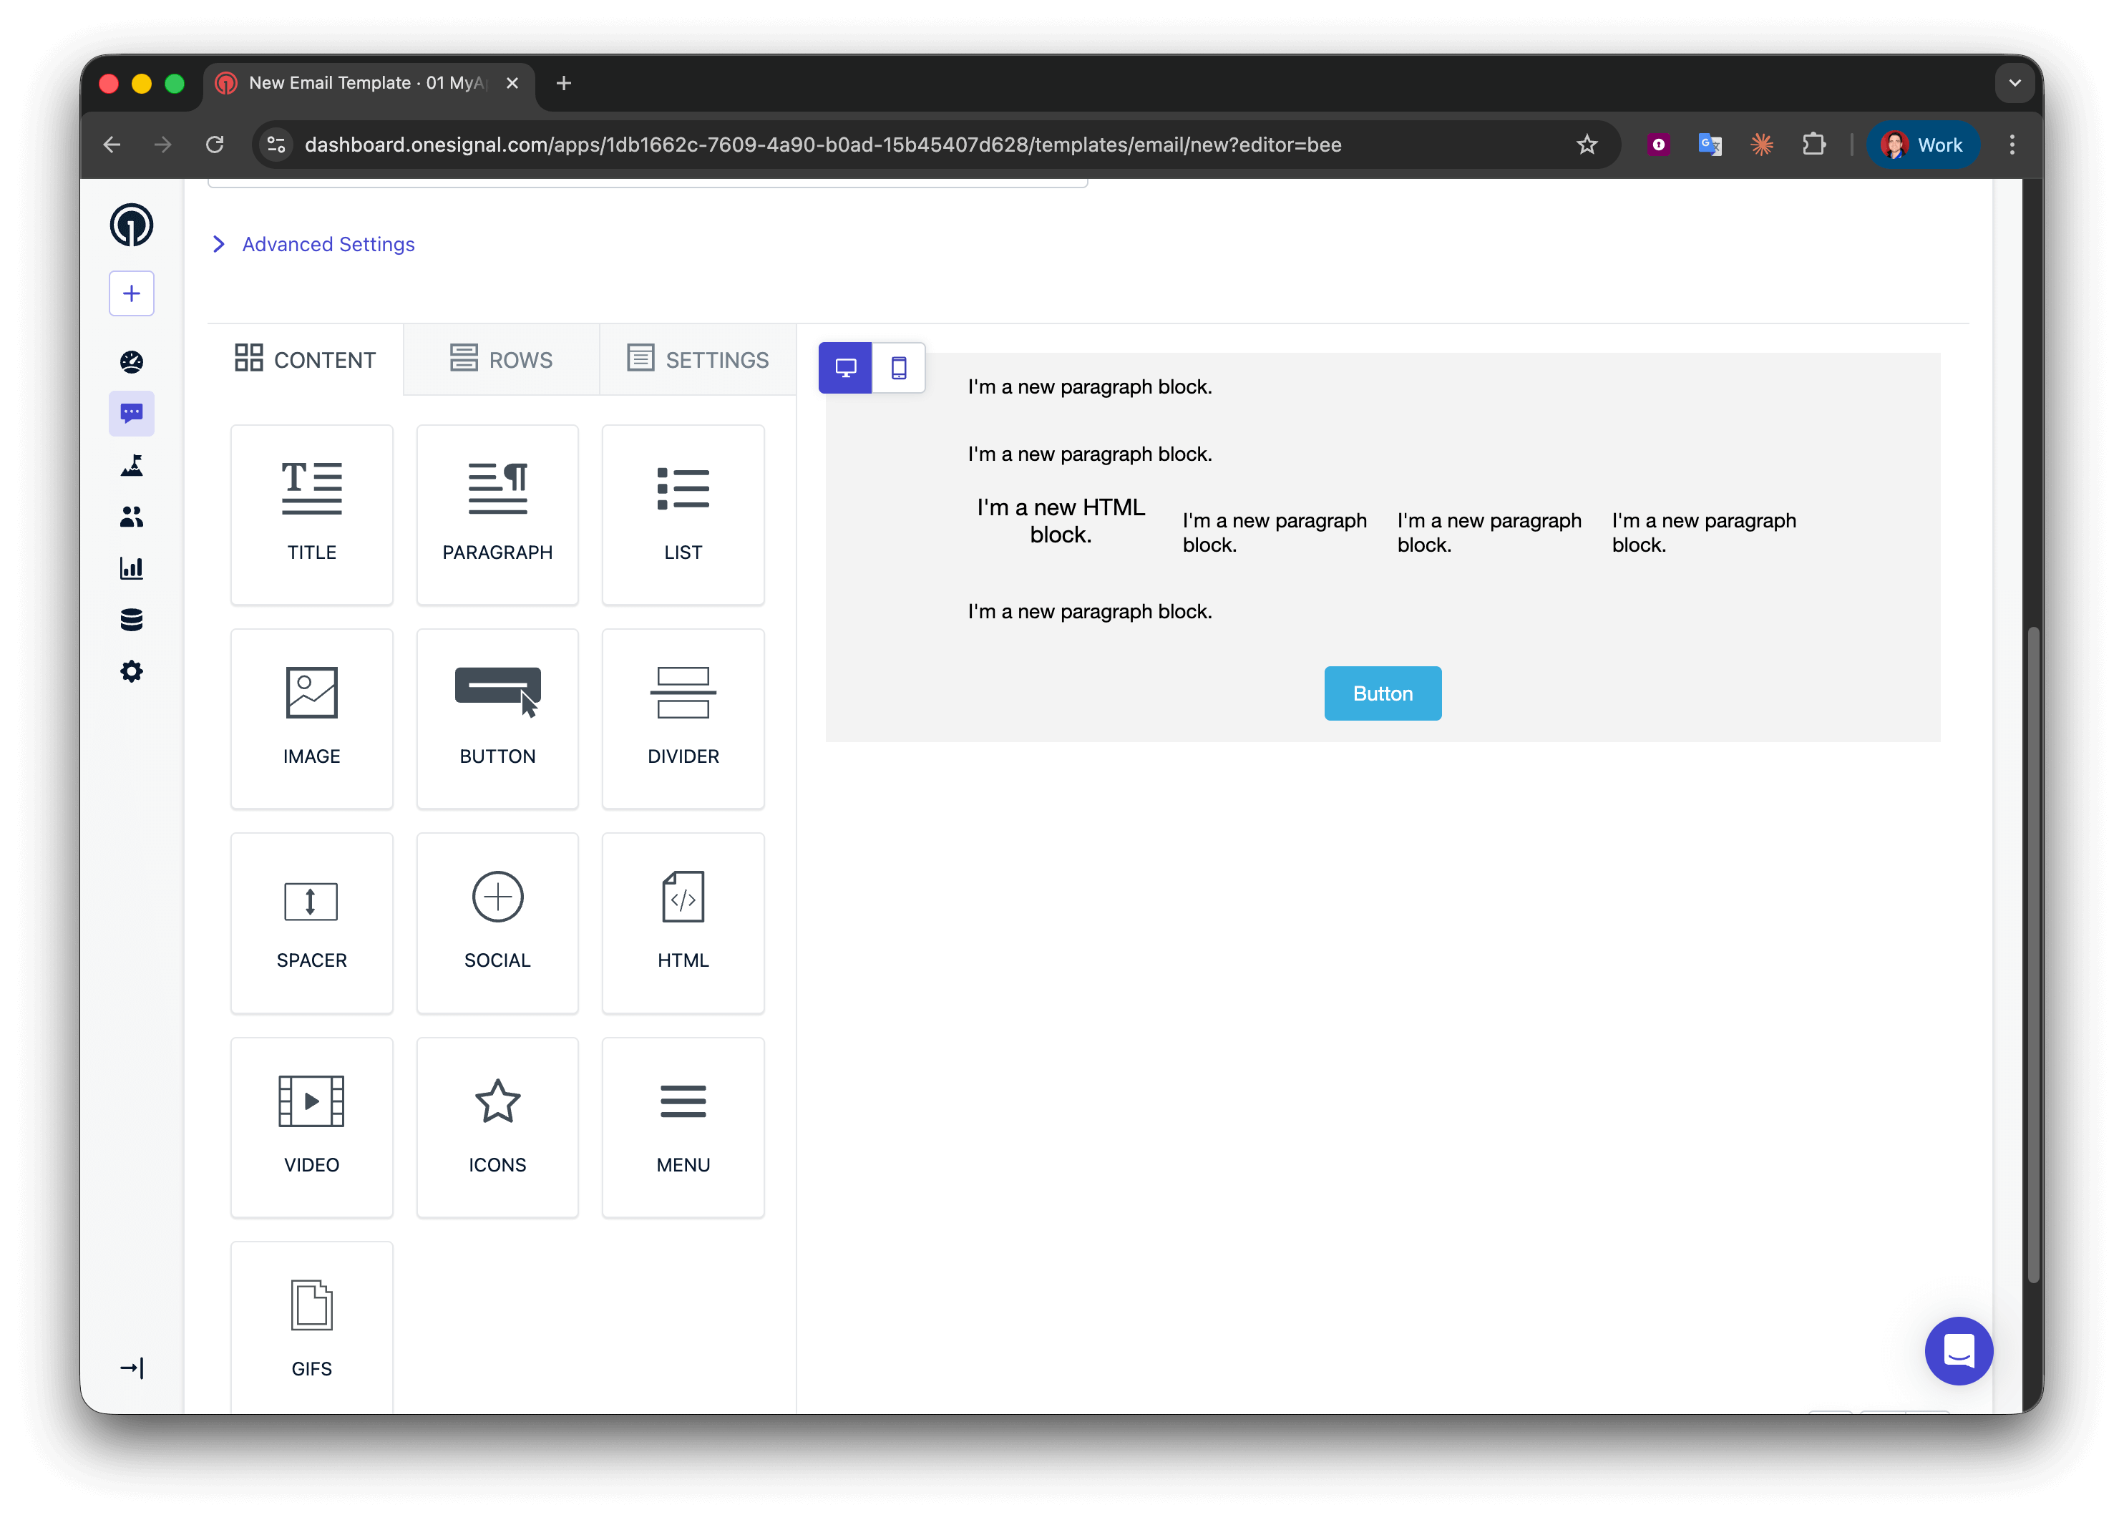Image resolution: width=2124 pixels, height=1520 pixels.
Task: Switch to the Rows tab
Action: point(502,359)
